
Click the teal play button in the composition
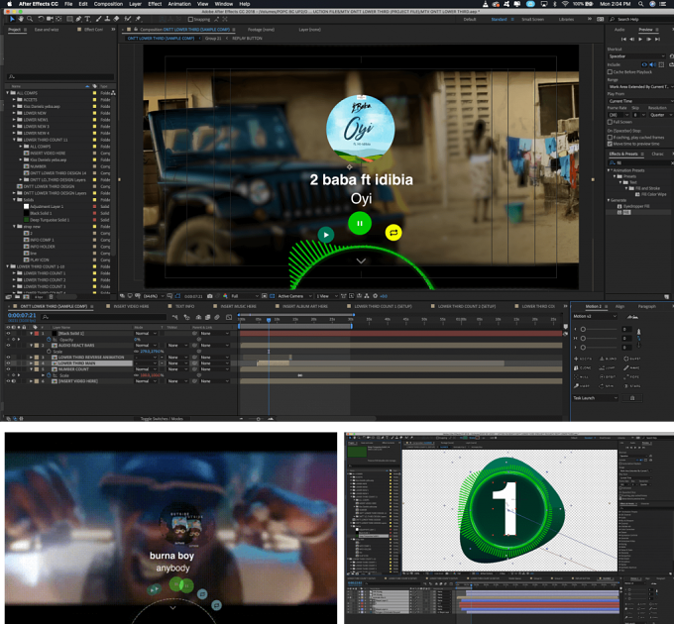coord(326,235)
